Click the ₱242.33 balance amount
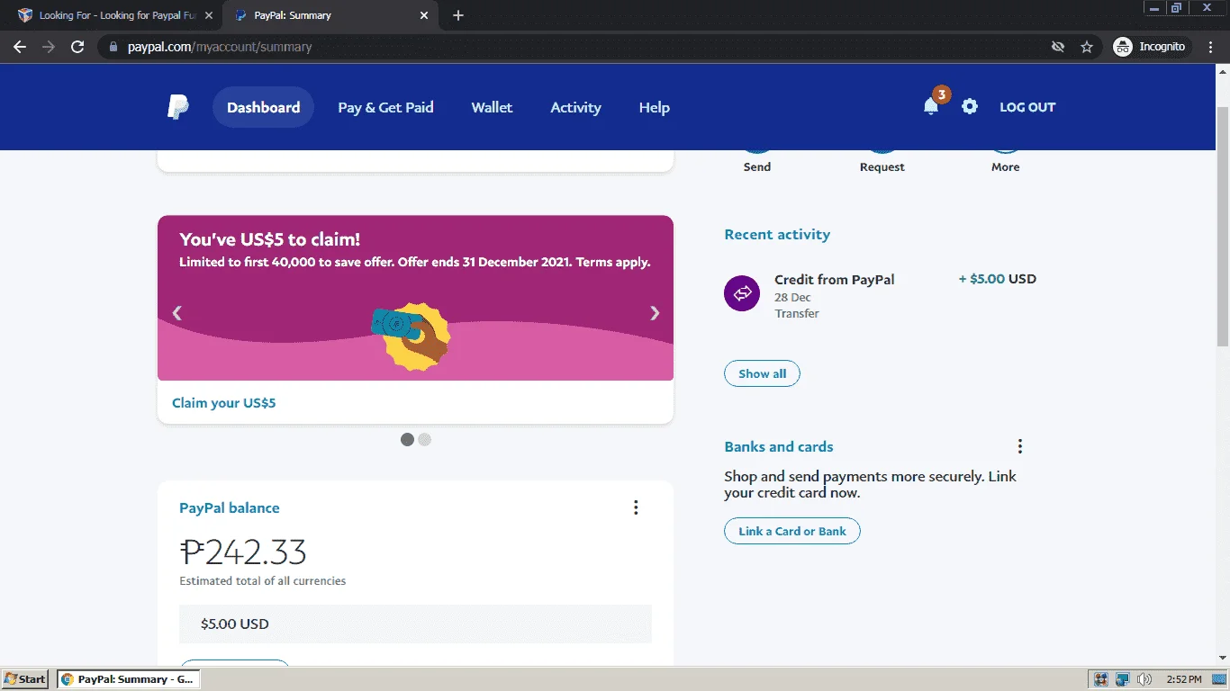Viewport: 1230px width, 691px height. click(x=243, y=551)
